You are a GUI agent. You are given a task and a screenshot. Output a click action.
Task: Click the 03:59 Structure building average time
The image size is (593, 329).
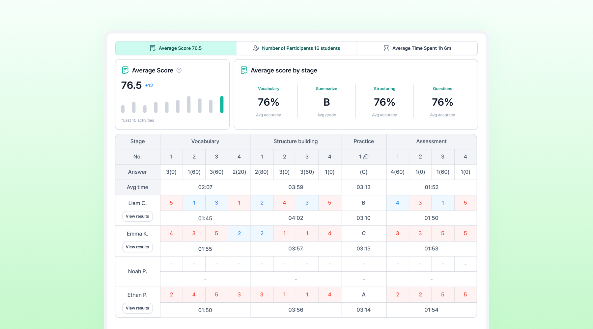click(296, 188)
